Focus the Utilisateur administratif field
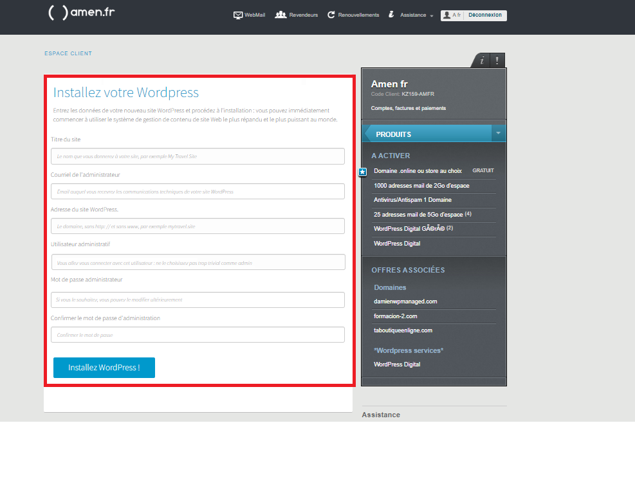This screenshot has width=635, height=486. pyautogui.click(x=198, y=262)
